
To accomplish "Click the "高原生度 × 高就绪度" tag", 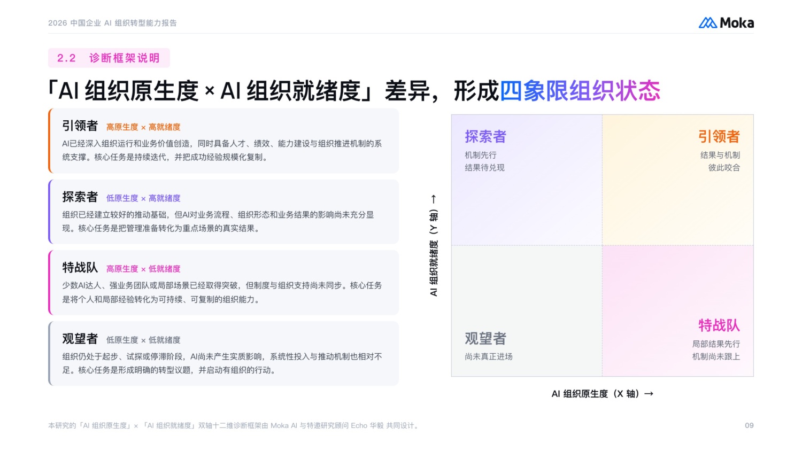I will point(143,127).
